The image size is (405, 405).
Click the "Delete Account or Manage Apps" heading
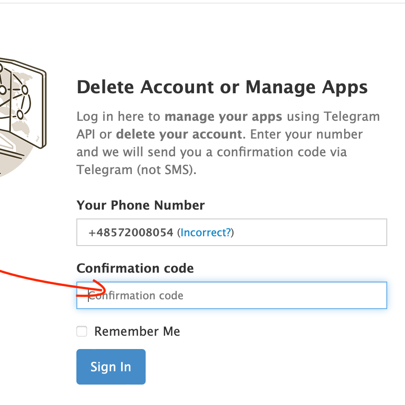[222, 87]
